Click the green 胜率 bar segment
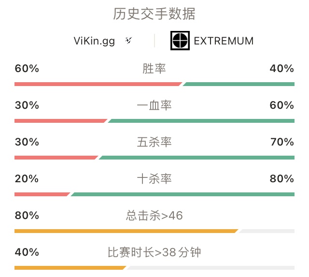The height and width of the screenshot is (277, 309). (x=239, y=84)
